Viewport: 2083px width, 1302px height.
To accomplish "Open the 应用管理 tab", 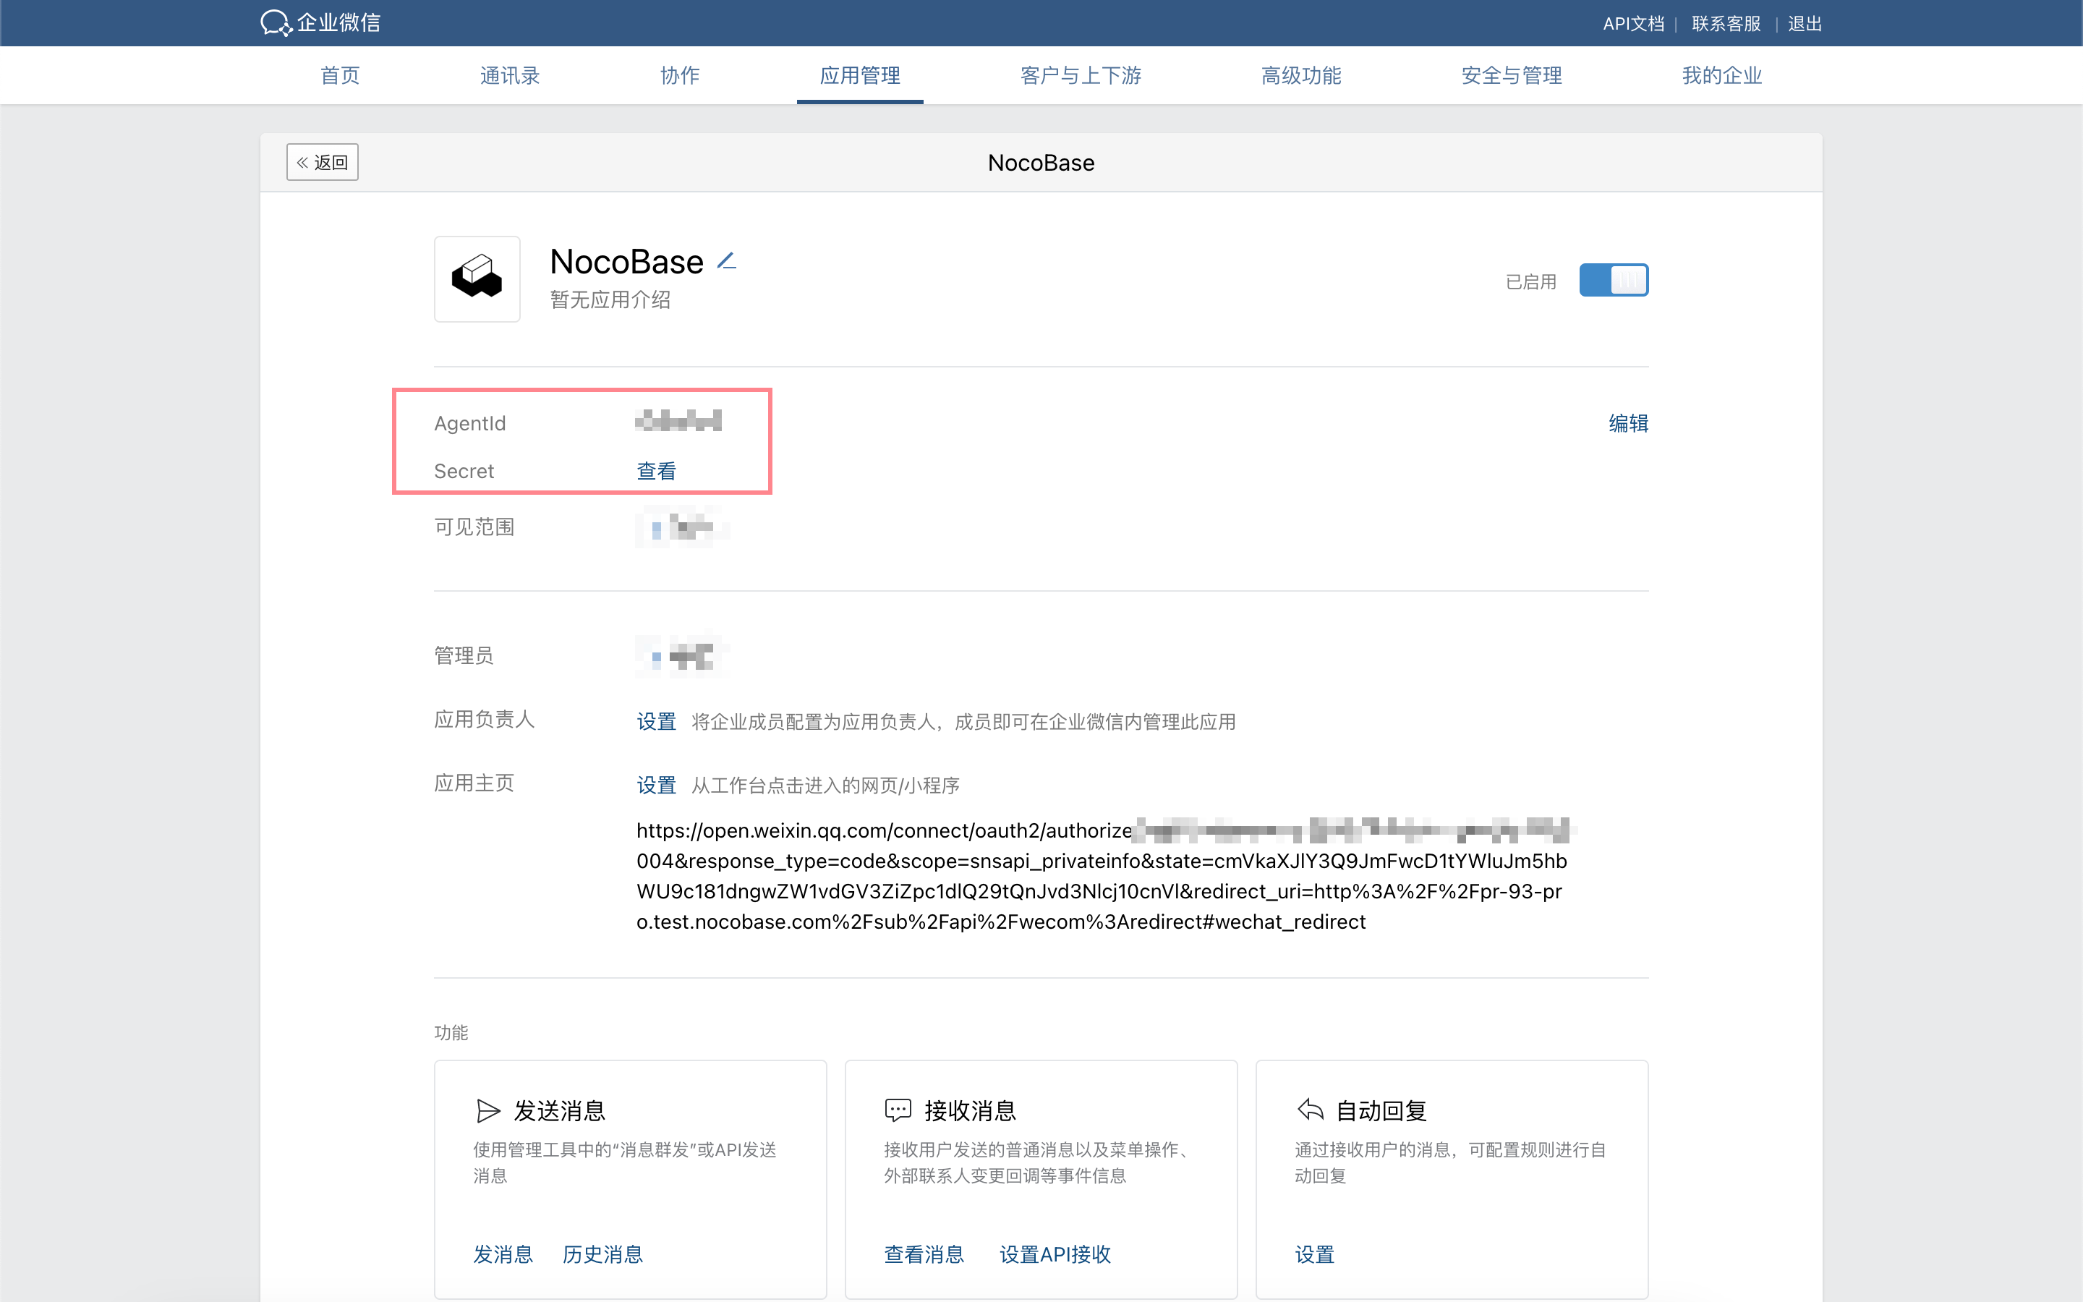I will (859, 76).
